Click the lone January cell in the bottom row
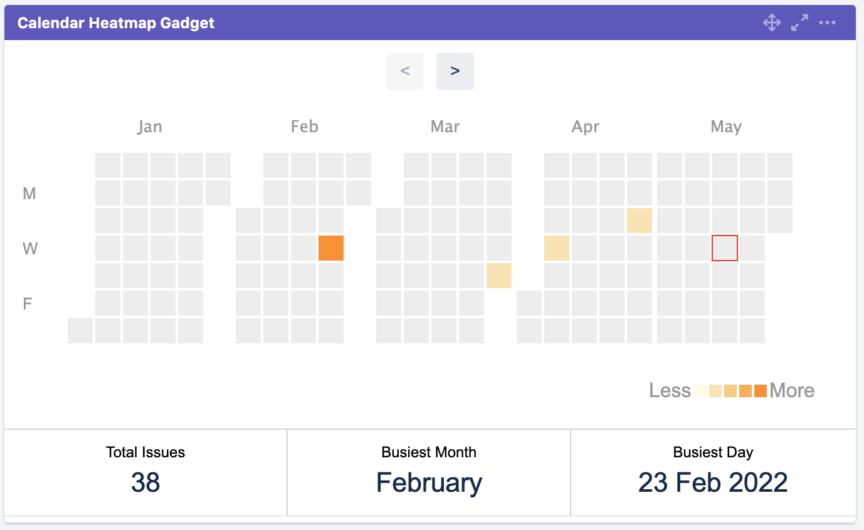Image resolution: width=864 pixels, height=530 pixels. [80, 331]
